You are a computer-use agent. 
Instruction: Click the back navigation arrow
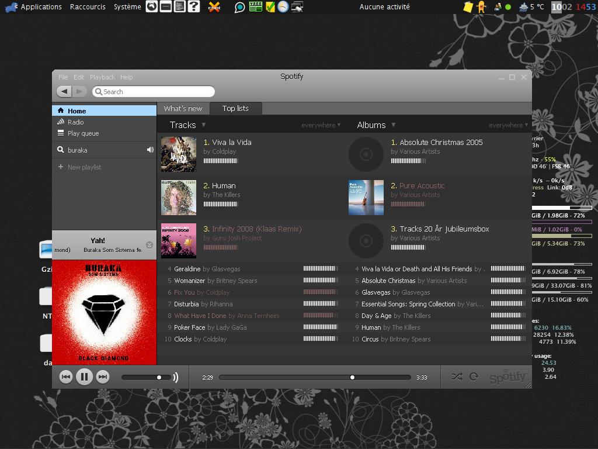64,91
